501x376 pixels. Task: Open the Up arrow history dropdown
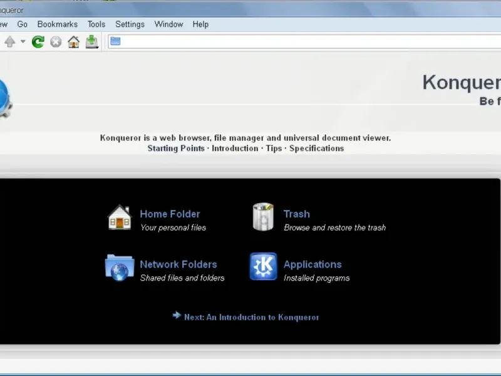(x=23, y=41)
